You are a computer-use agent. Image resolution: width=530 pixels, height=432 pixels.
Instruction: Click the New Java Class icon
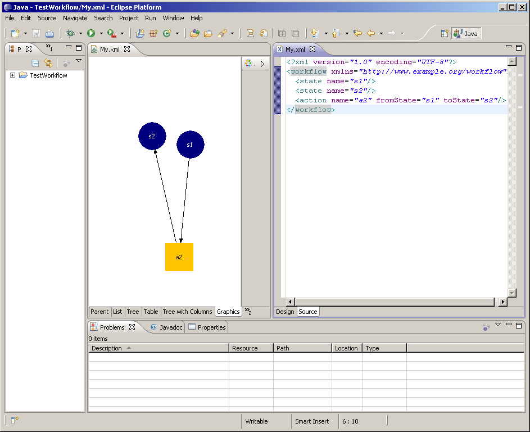pyautogui.click(x=166, y=34)
